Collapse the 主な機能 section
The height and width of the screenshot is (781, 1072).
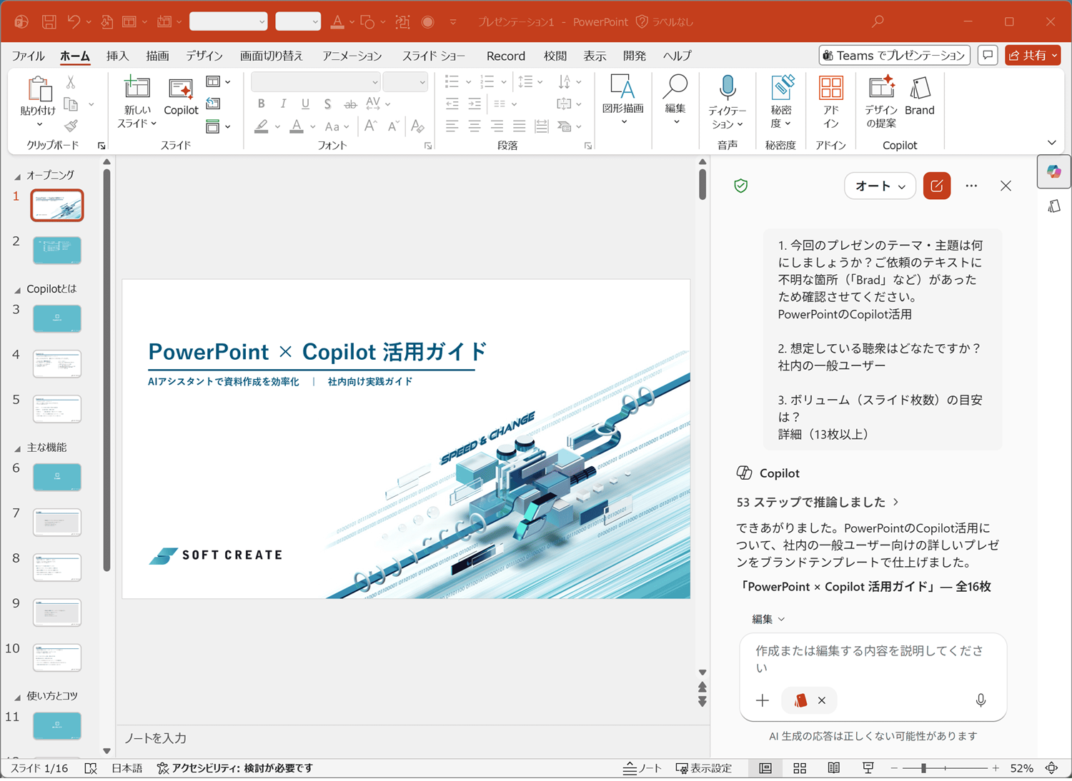pyautogui.click(x=18, y=448)
